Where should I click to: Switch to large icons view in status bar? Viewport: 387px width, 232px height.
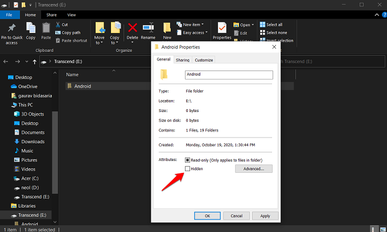coord(383,229)
